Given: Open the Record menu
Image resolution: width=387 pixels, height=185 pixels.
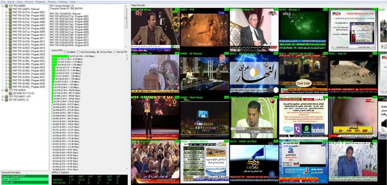Looking at the screenshot, I should [x=29, y=2].
